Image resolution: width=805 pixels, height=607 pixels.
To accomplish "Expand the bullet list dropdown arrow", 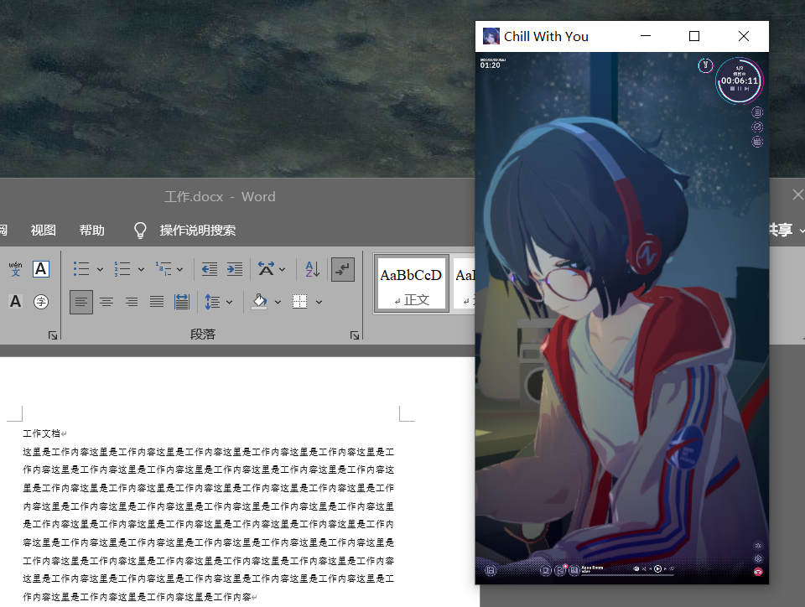I will (100, 270).
